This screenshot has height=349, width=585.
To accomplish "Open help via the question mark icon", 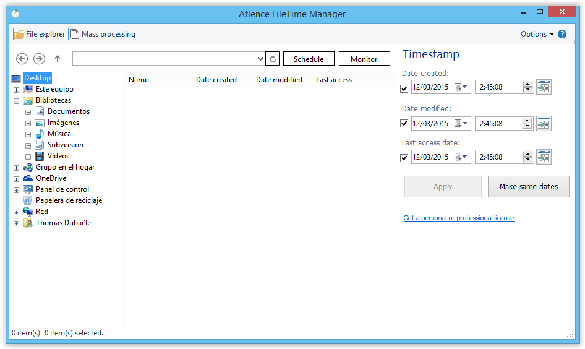I will (562, 34).
